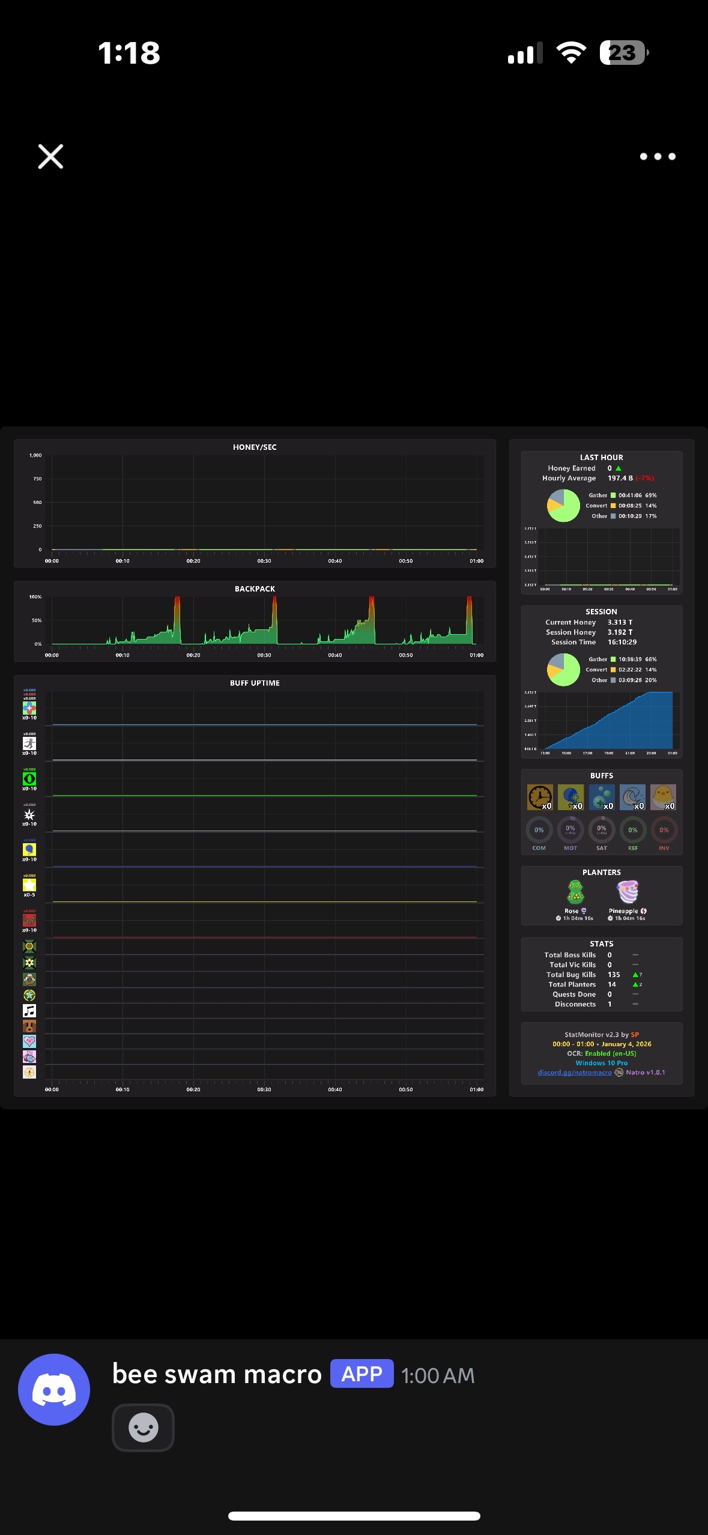The width and height of the screenshot is (708, 1535).
Task: Tap the Quests Done stat label
Action: [574, 995]
